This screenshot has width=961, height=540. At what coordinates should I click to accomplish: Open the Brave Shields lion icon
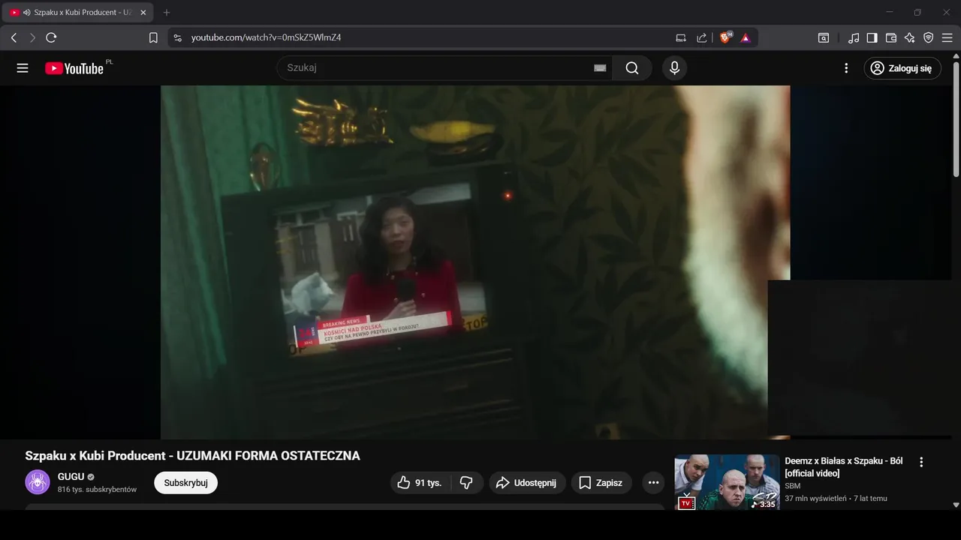click(x=725, y=37)
